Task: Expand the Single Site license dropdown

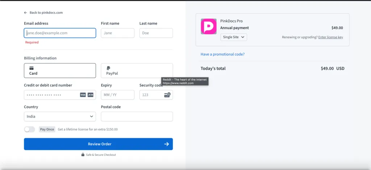Action: [x=234, y=37]
